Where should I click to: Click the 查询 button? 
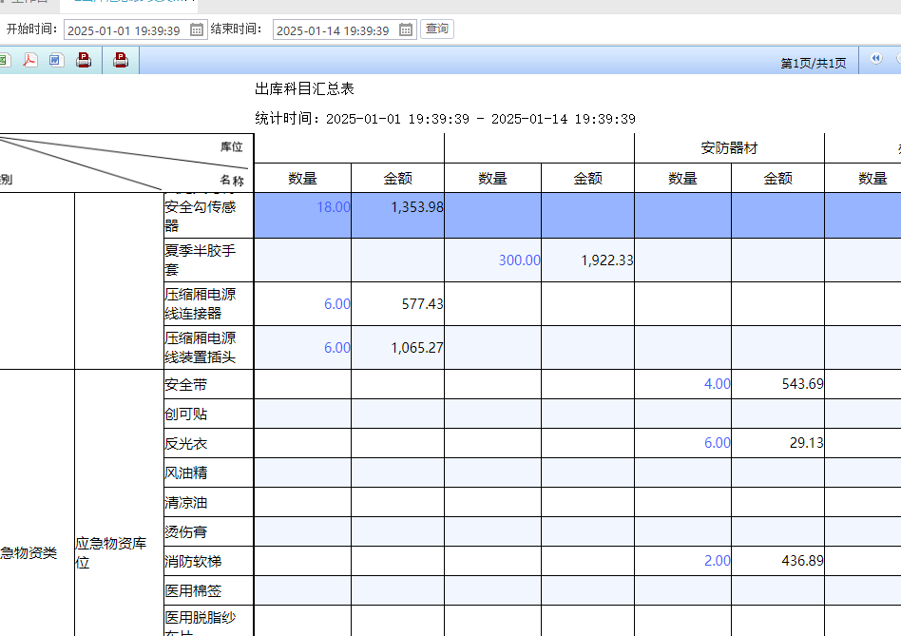coord(437,29)
